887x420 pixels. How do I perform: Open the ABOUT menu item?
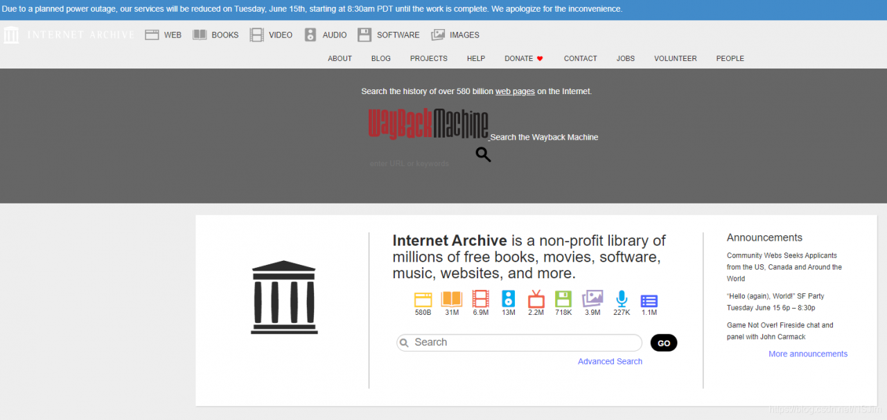tap(340, 59)
